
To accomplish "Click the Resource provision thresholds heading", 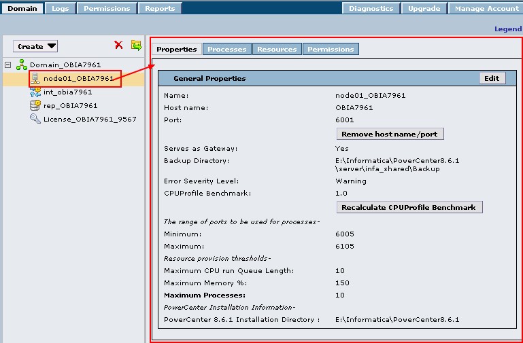I will [x=217, y=258].
